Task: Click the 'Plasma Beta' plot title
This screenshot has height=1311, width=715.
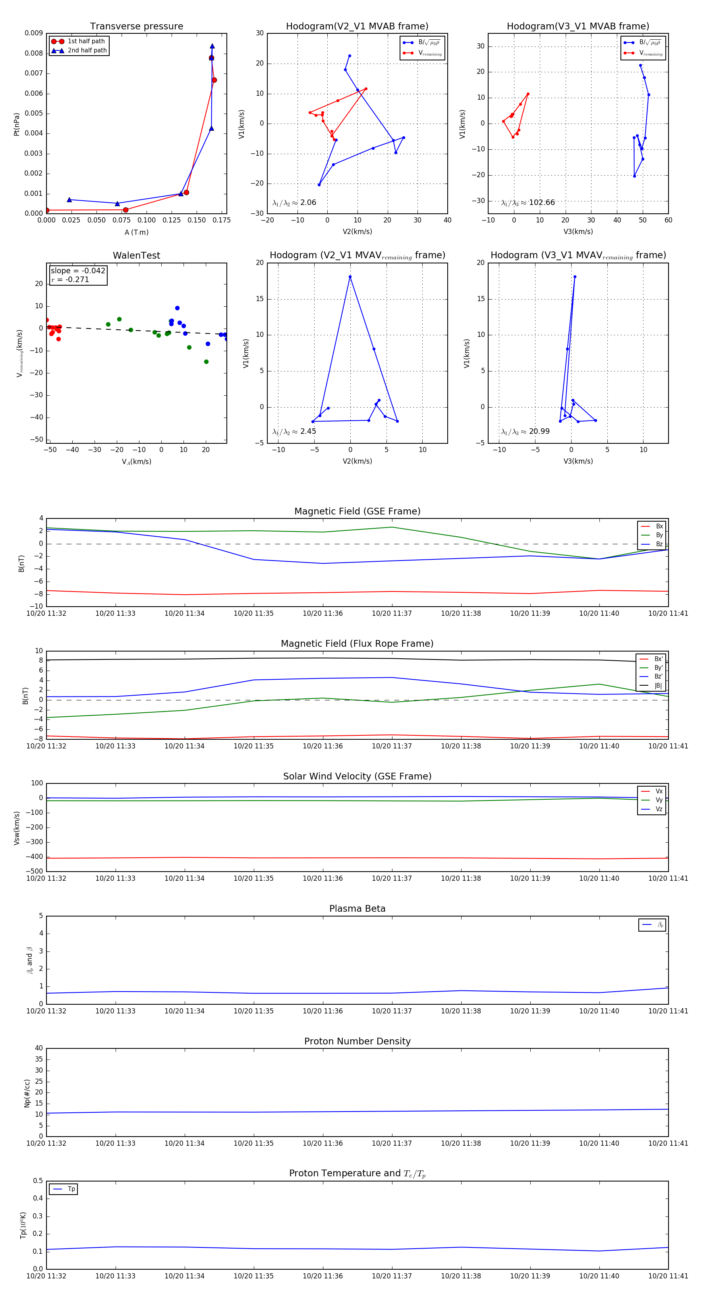Action: tap(357, 909)
